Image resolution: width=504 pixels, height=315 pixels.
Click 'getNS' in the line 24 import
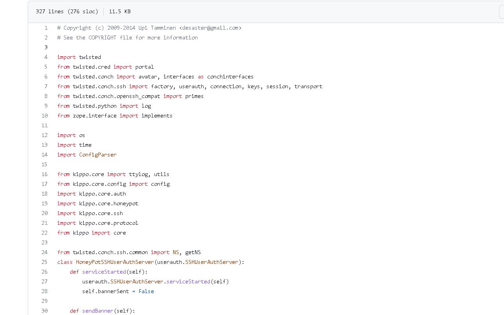(193, 252)
